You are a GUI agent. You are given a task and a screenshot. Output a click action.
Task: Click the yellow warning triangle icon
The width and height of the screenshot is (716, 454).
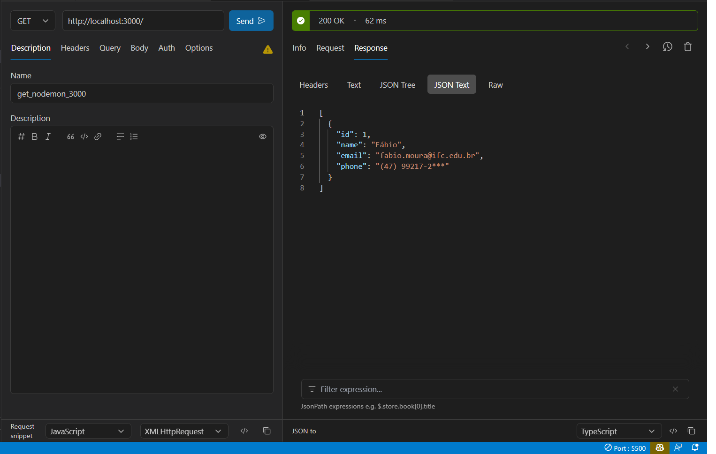pos(268,49)
